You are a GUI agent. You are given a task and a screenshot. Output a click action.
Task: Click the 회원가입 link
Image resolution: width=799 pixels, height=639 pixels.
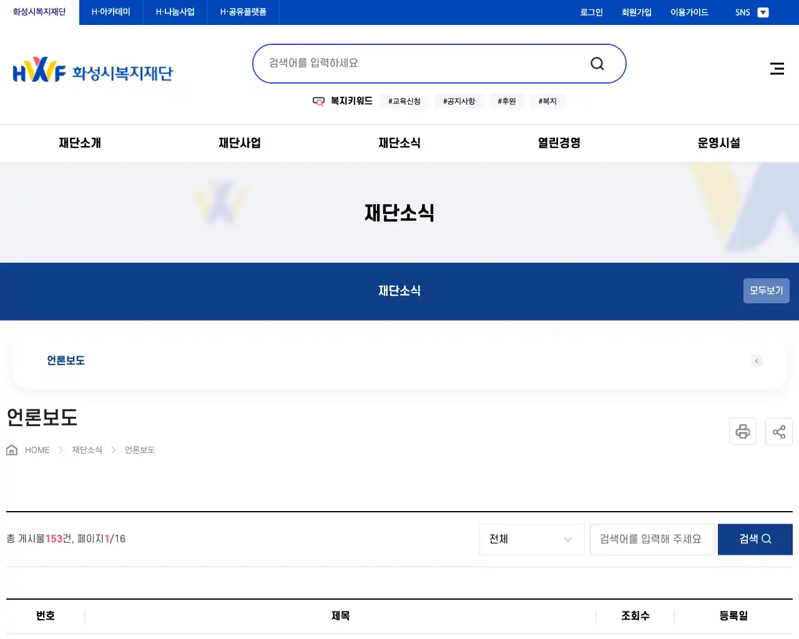636,12
